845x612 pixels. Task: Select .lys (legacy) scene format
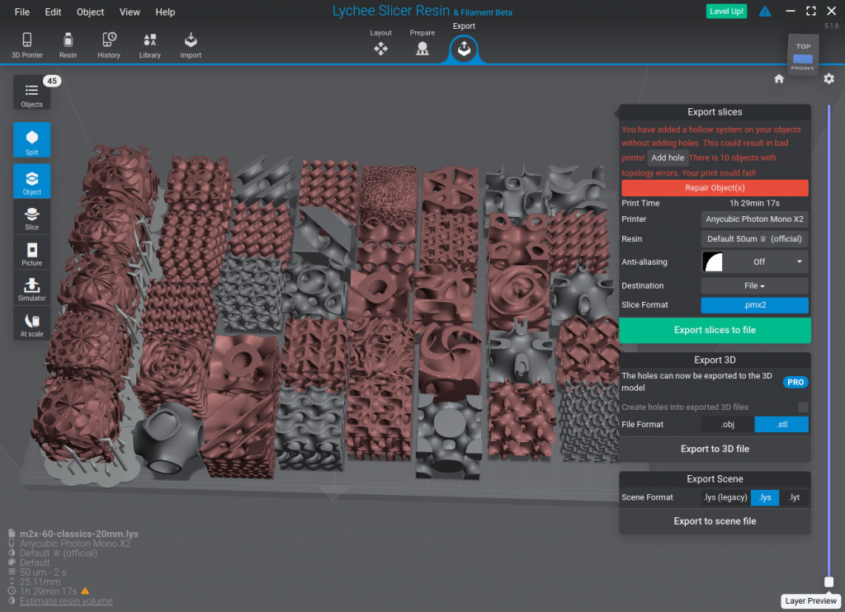[x=725, y=497]
